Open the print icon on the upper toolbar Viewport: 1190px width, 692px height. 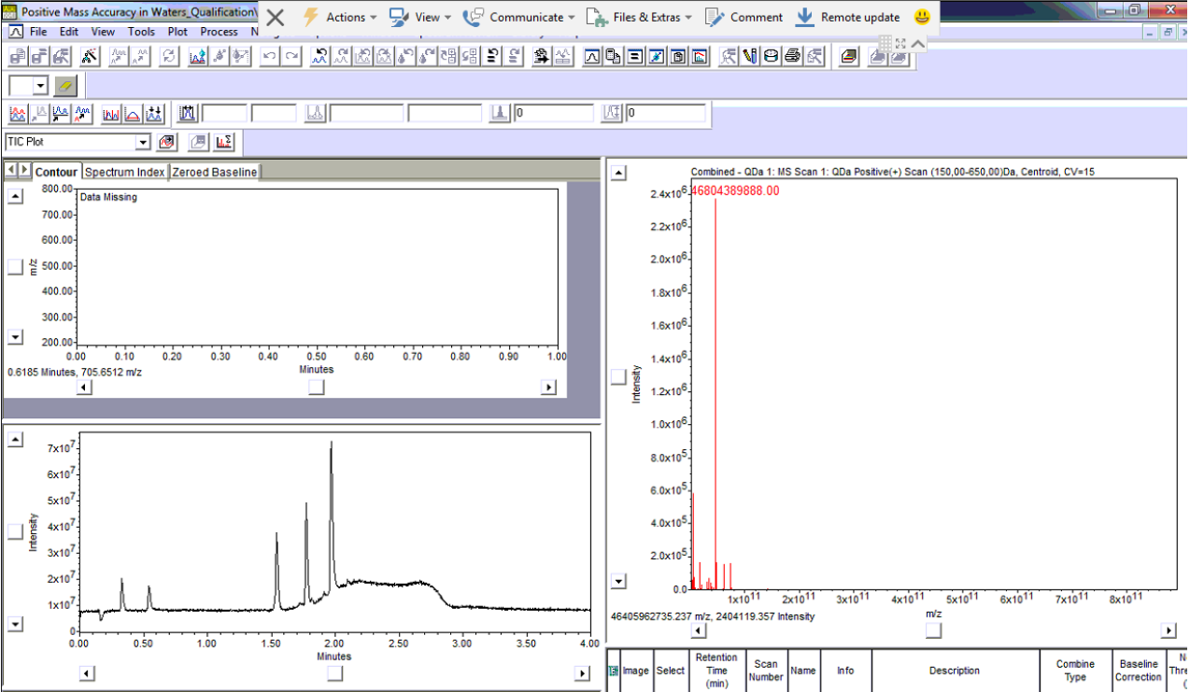pos(792,56)
